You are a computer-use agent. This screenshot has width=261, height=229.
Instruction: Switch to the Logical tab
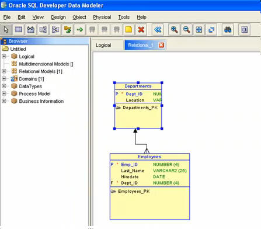coord(103,45)
